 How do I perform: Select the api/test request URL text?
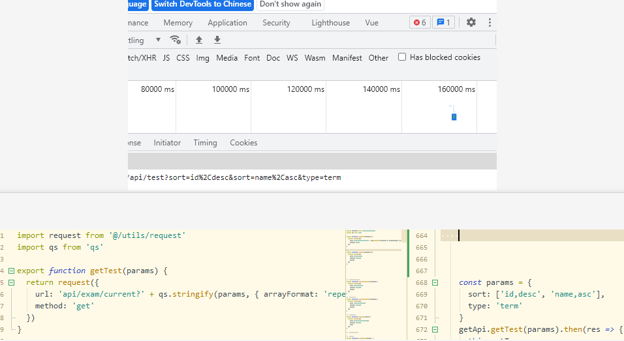(x=234, y=177)
